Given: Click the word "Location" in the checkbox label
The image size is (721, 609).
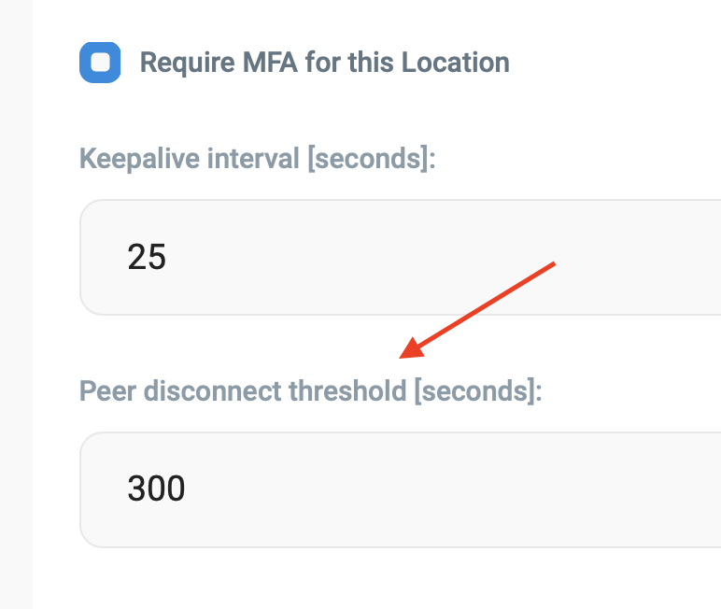Looking at the screenshot, I should coord(456,63).
